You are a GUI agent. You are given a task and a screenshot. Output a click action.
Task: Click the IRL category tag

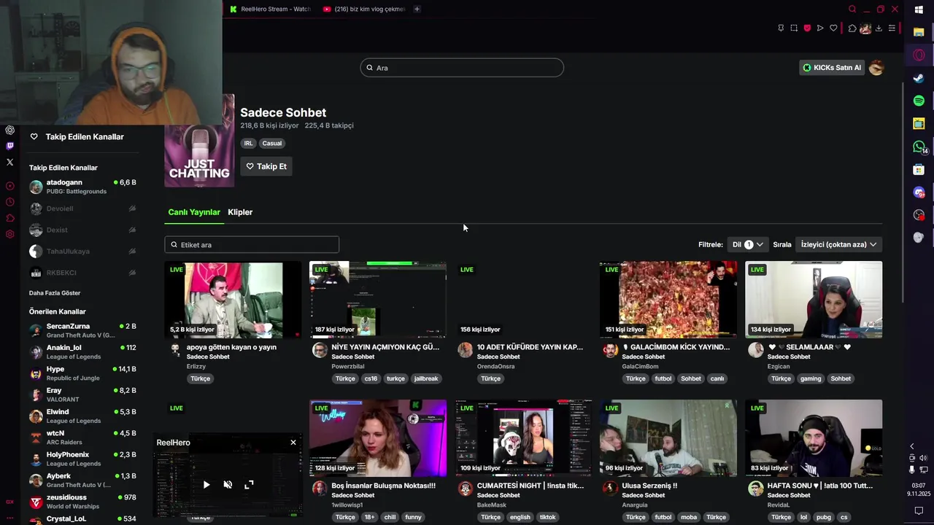249,144
